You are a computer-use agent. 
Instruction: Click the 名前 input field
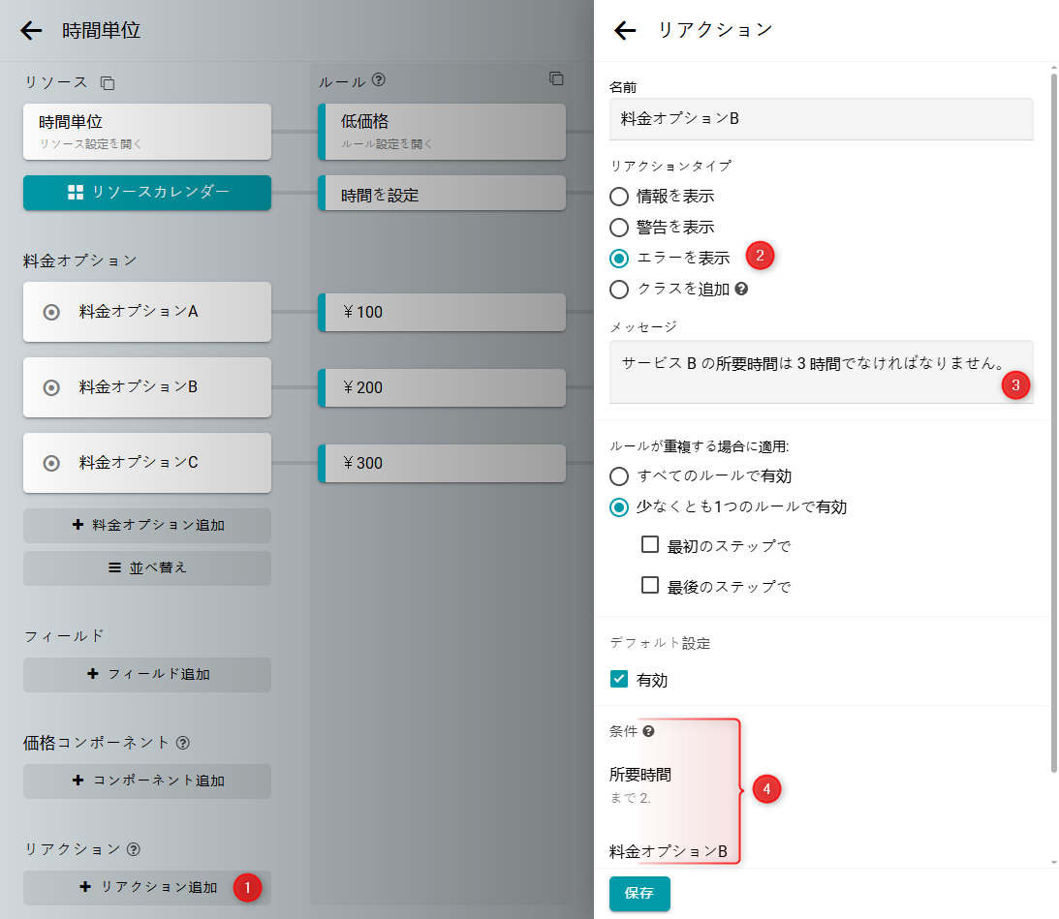821,119
